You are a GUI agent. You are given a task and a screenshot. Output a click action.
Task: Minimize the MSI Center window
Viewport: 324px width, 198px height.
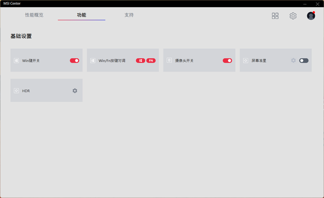[x=305, y=4]
